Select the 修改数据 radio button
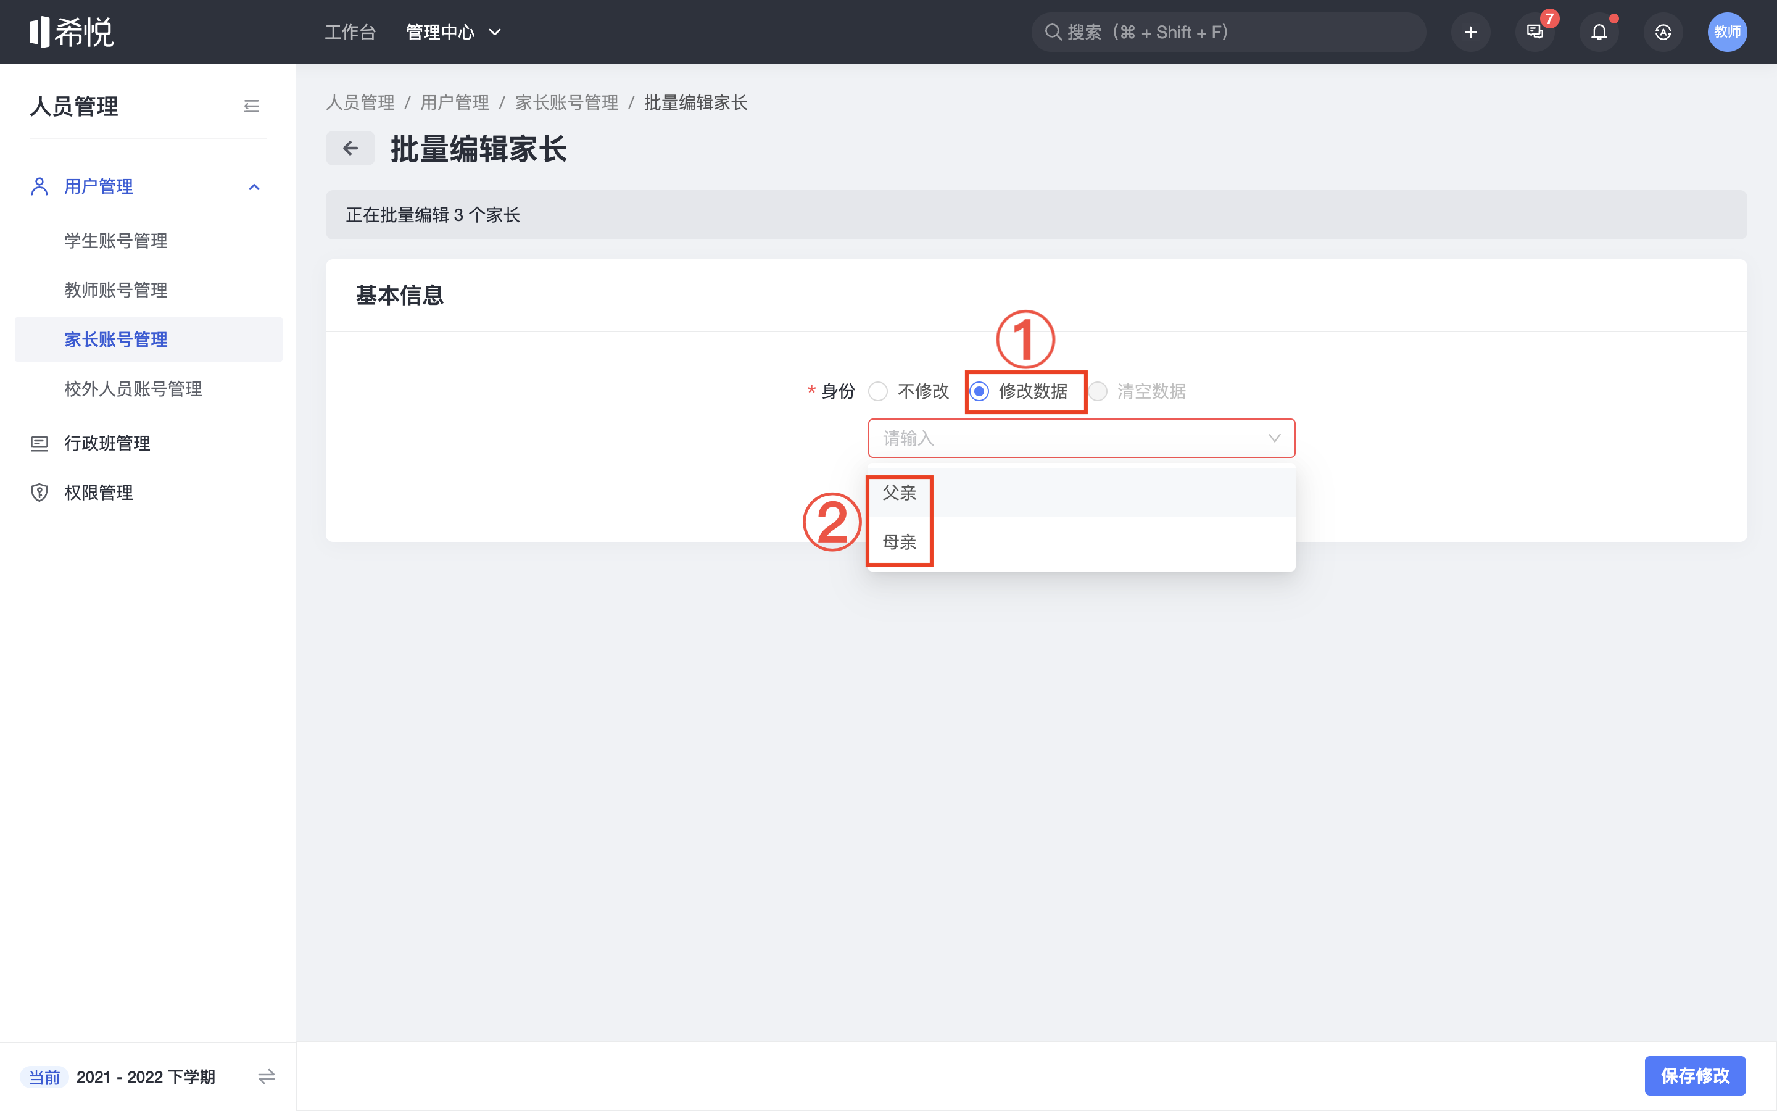The image size is (1777, 1111). pyautogui.click(x=979, y=392)
